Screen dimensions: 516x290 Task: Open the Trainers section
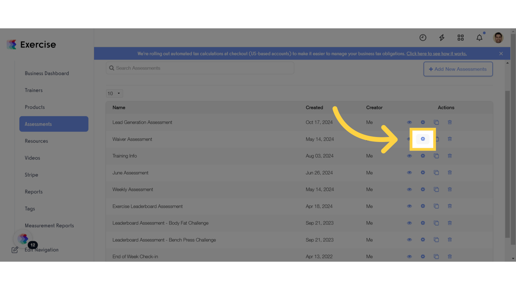point(34,90)
